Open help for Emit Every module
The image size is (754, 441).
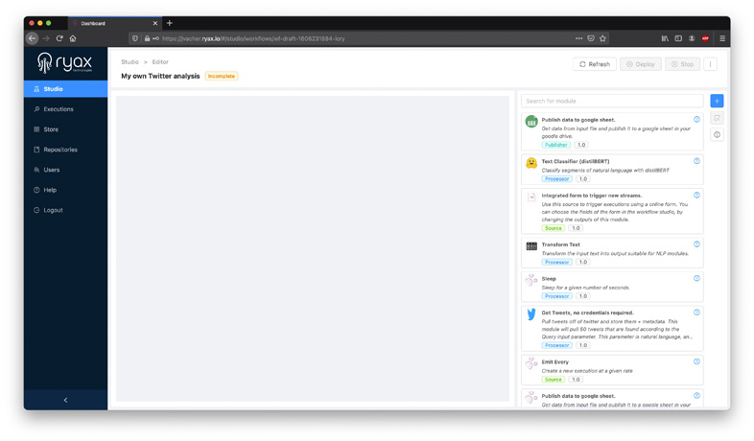point(696,361)
